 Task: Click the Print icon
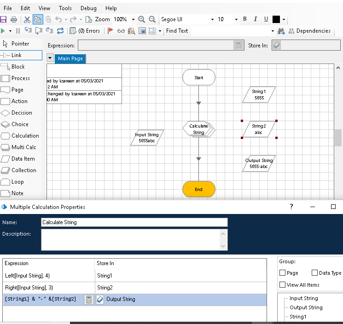pyautogui.click(x=14, y=19)
